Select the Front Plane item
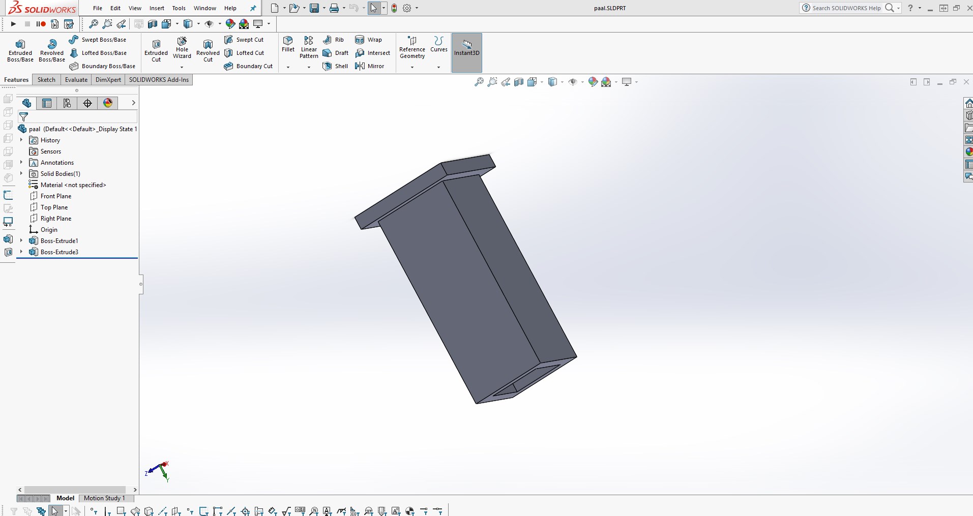 pos(51,196)
